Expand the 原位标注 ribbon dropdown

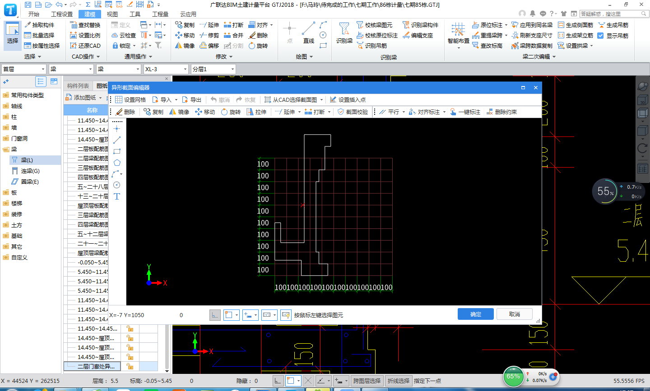pos(506,25)
